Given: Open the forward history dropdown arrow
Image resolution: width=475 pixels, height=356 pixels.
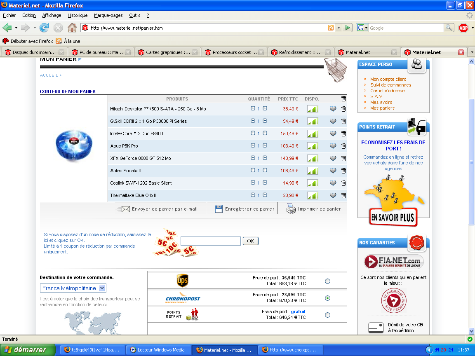Looking at the screenshot, I should tap(35, 28).
